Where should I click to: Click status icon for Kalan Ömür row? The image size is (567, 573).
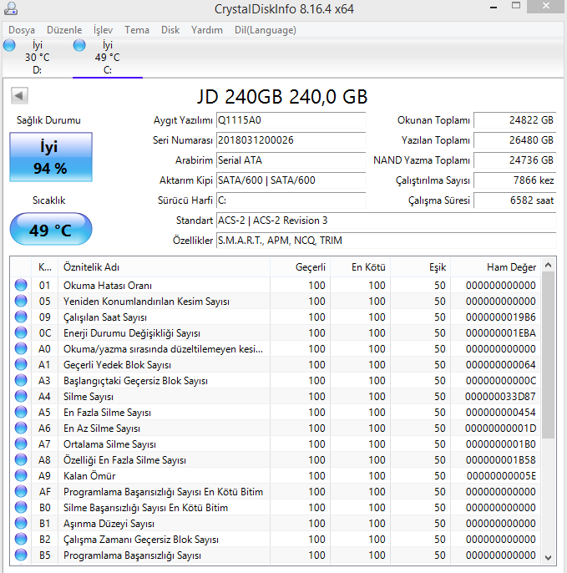(21, 476)
